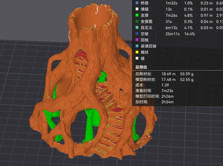
Task: Click the 模型打印时间 value 2h26m
Action: (167, 96)
